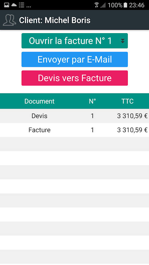The width and height of the screenshot is (149, 265).
Task: Sort by the N° column header
Action: tap(92, 101)
